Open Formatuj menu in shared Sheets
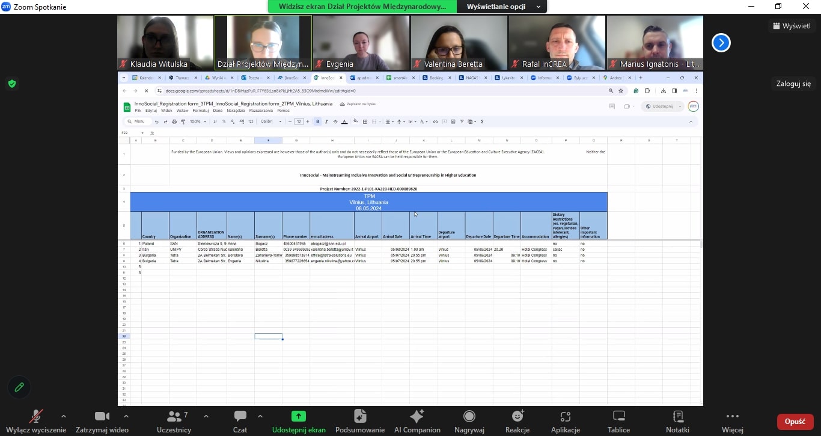Viewport: 821px width, 436px height. click(x=201, y=111)
